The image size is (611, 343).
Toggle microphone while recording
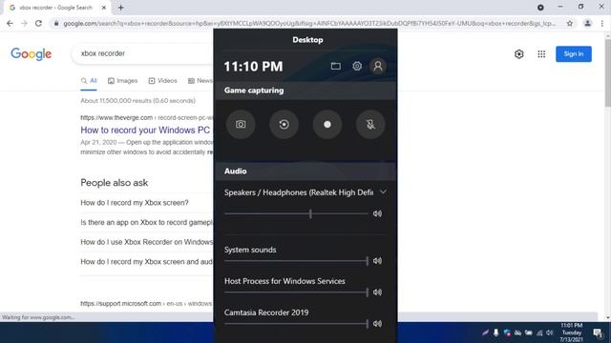pos(370,124)
